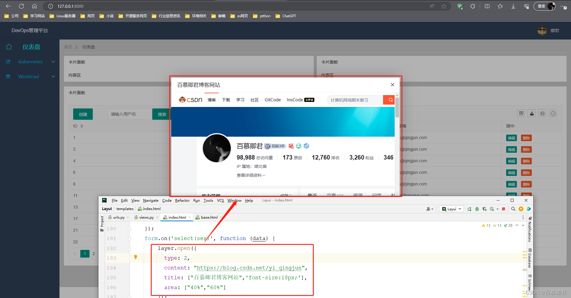The image size is (571, 298).
Task: Click the table column filter icon
Action: coord(521,113)
